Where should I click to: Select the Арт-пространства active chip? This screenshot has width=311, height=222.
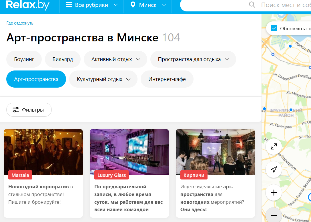[x=36, y=79]
